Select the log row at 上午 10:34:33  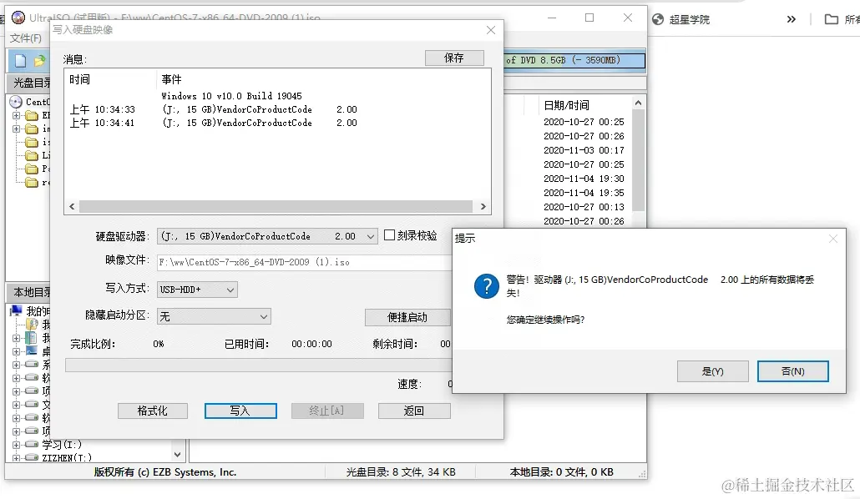[x=213, y=109]
